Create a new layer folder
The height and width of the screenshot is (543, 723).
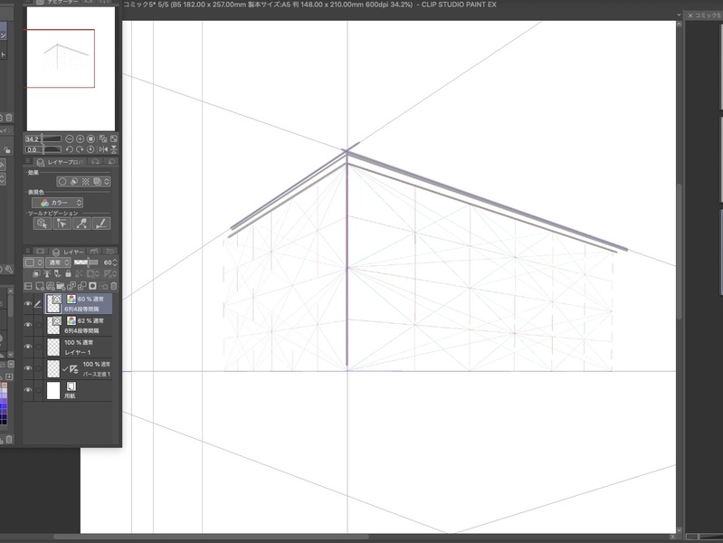[x=61, y=286]
